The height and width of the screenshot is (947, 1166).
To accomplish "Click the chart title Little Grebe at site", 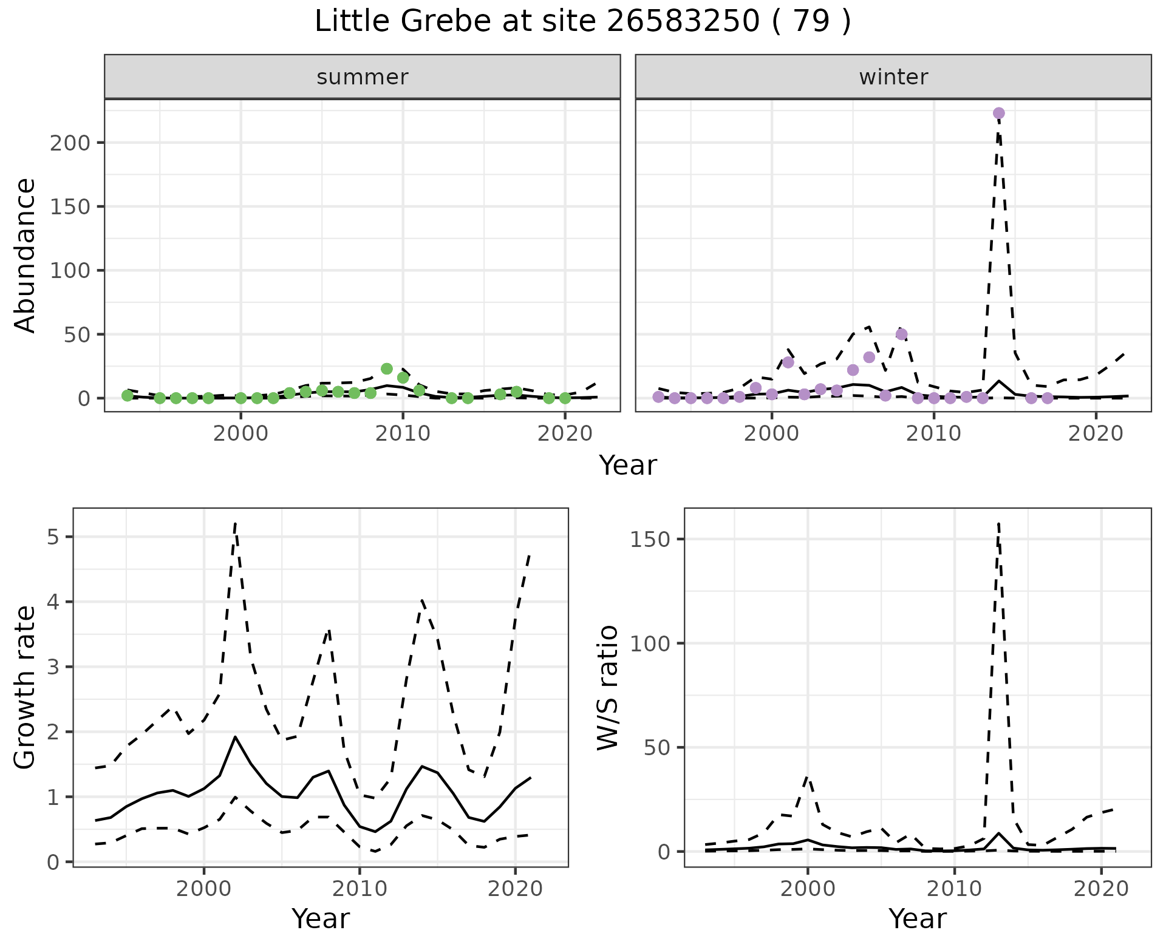I will pos(582,22).
